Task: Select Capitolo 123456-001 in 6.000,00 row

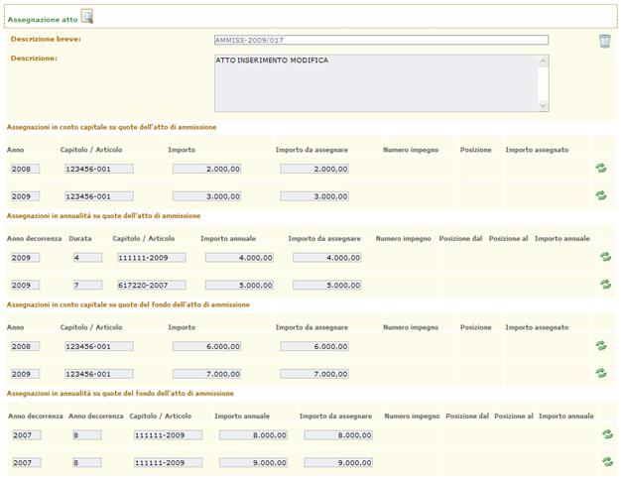Action: click(99, 346)
